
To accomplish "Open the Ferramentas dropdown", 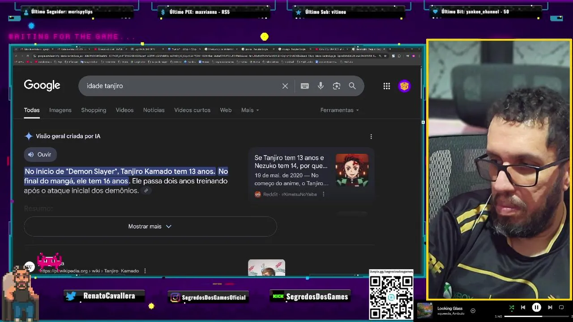I will coord(339,110).
